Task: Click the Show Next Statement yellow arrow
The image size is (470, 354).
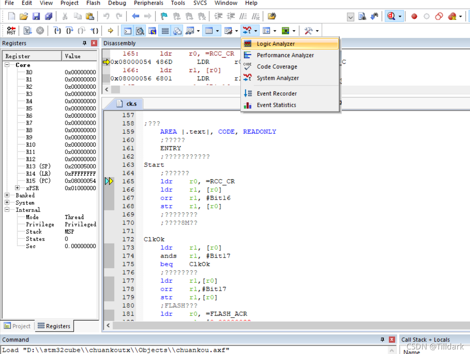Action: [110, 31]
